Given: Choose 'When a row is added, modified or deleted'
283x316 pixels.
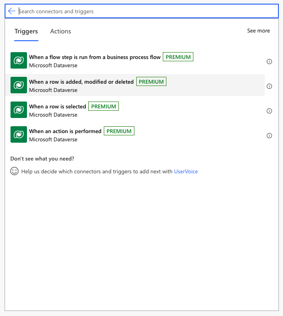Looking at the screenshot, I should click(x=81, y=82).
